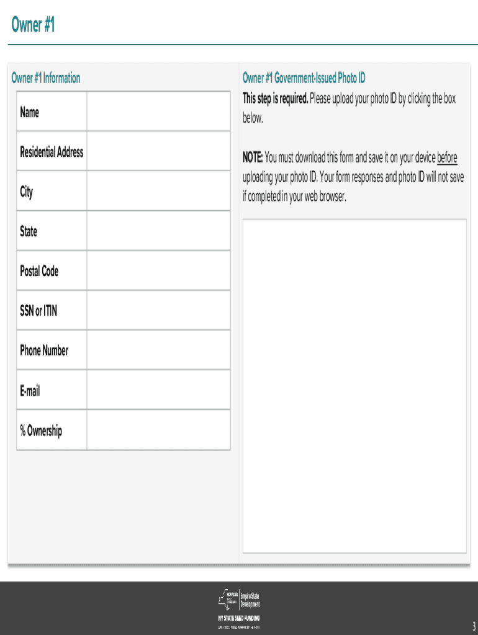Open the photo ID upload box
The height and width of the screenshot is (635, 478).
point(354,385)
